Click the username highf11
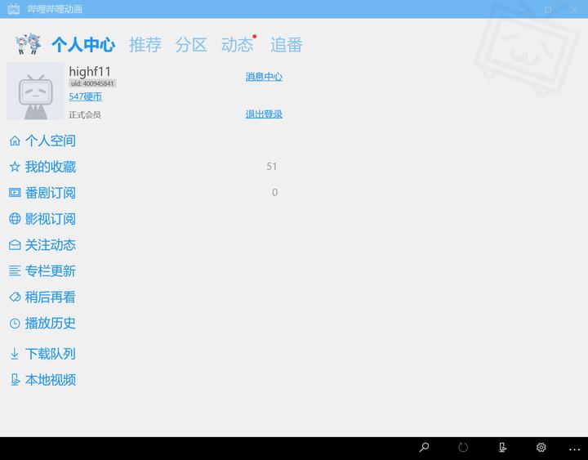Image resolution: width=588 pixels, height=460 pixels. [90, 71]
